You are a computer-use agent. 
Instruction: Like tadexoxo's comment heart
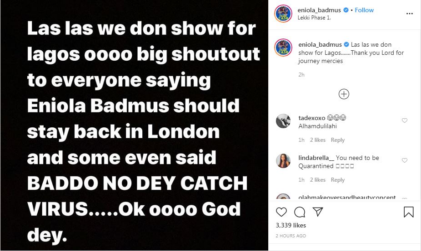(404, 121)
